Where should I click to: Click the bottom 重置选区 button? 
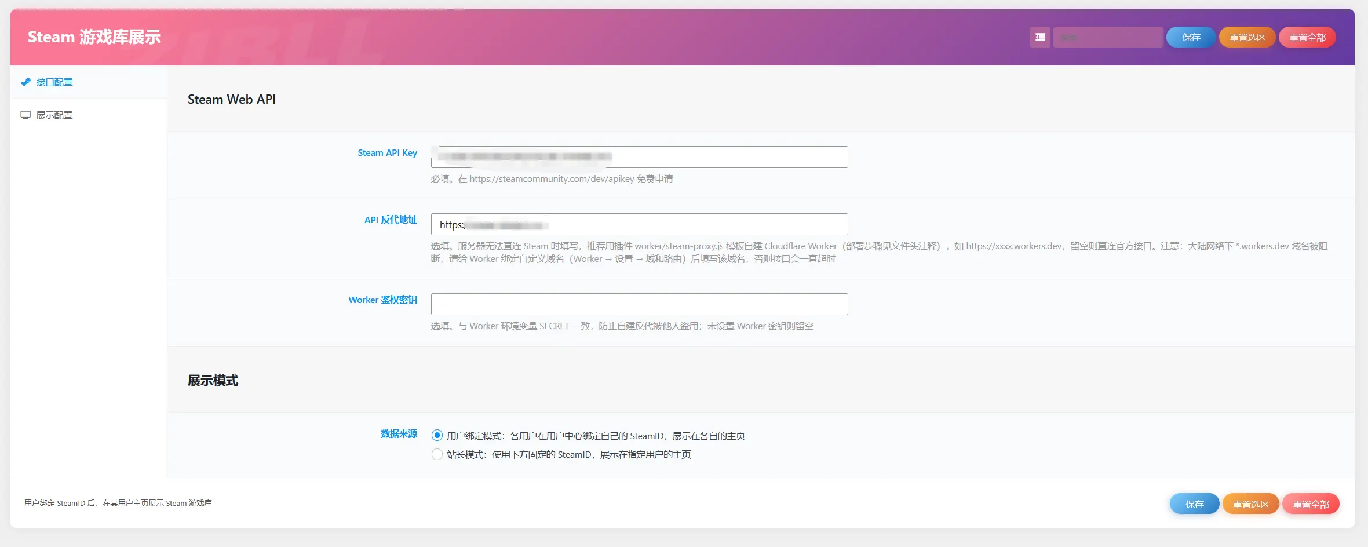pyautogui.click(x=1251, y=504)
